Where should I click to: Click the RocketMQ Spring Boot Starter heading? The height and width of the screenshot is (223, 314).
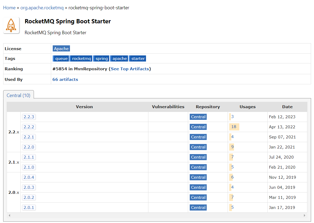tap(68, 21)
